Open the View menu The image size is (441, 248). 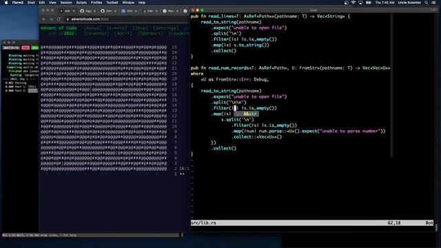point(52,3)
